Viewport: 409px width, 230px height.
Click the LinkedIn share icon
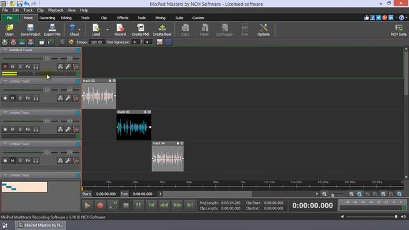[390, 18]
